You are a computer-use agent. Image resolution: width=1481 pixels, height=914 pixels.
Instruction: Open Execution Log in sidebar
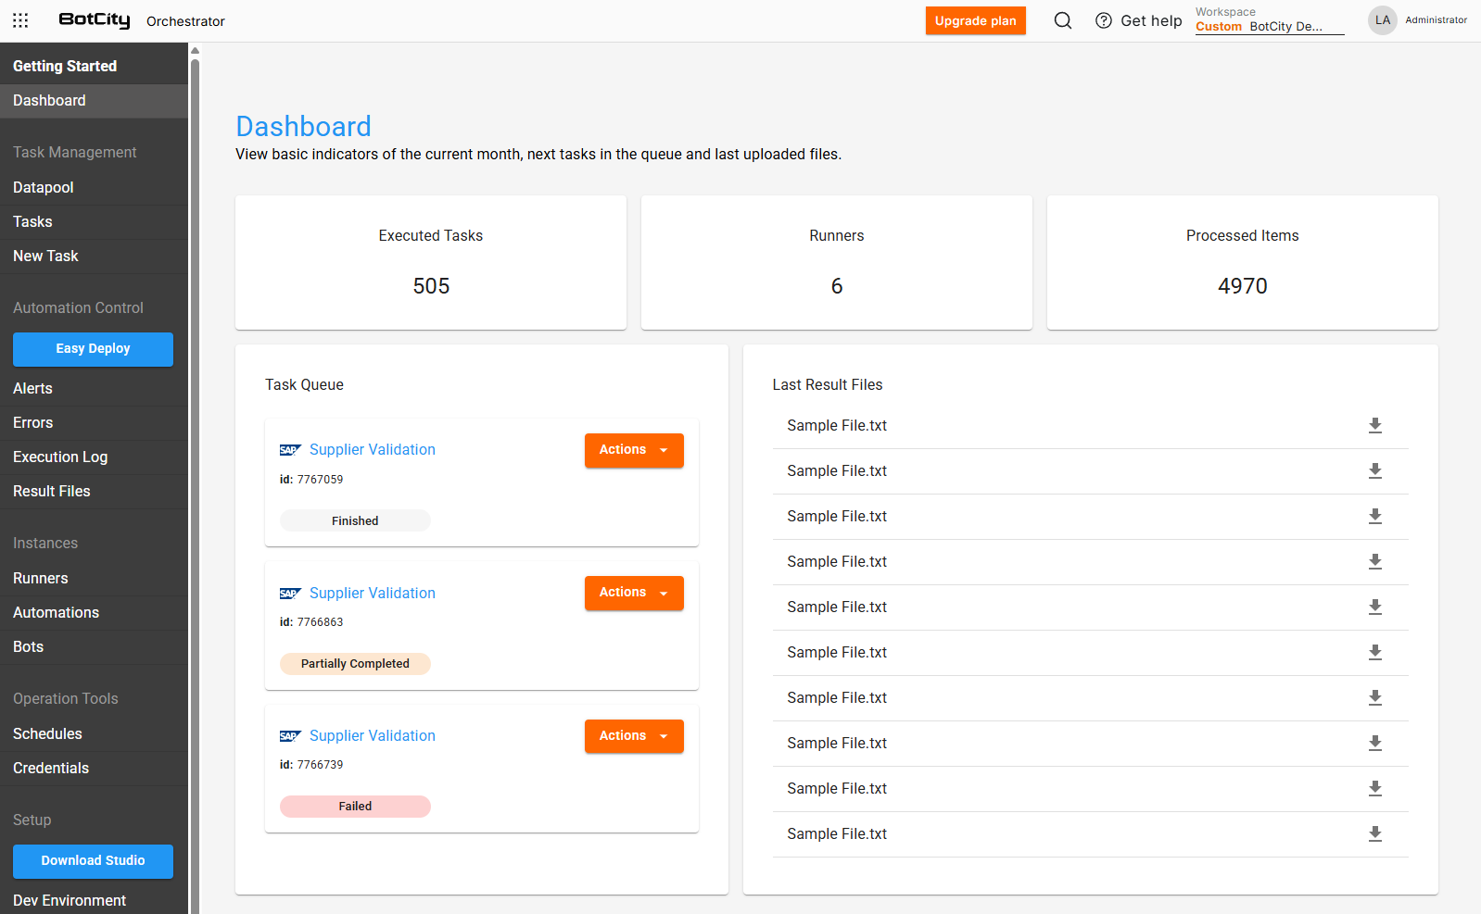pos(94,457)
